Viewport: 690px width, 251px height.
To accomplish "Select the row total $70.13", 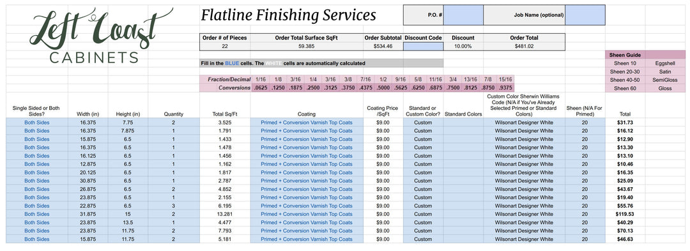I will tap(625, 231).
